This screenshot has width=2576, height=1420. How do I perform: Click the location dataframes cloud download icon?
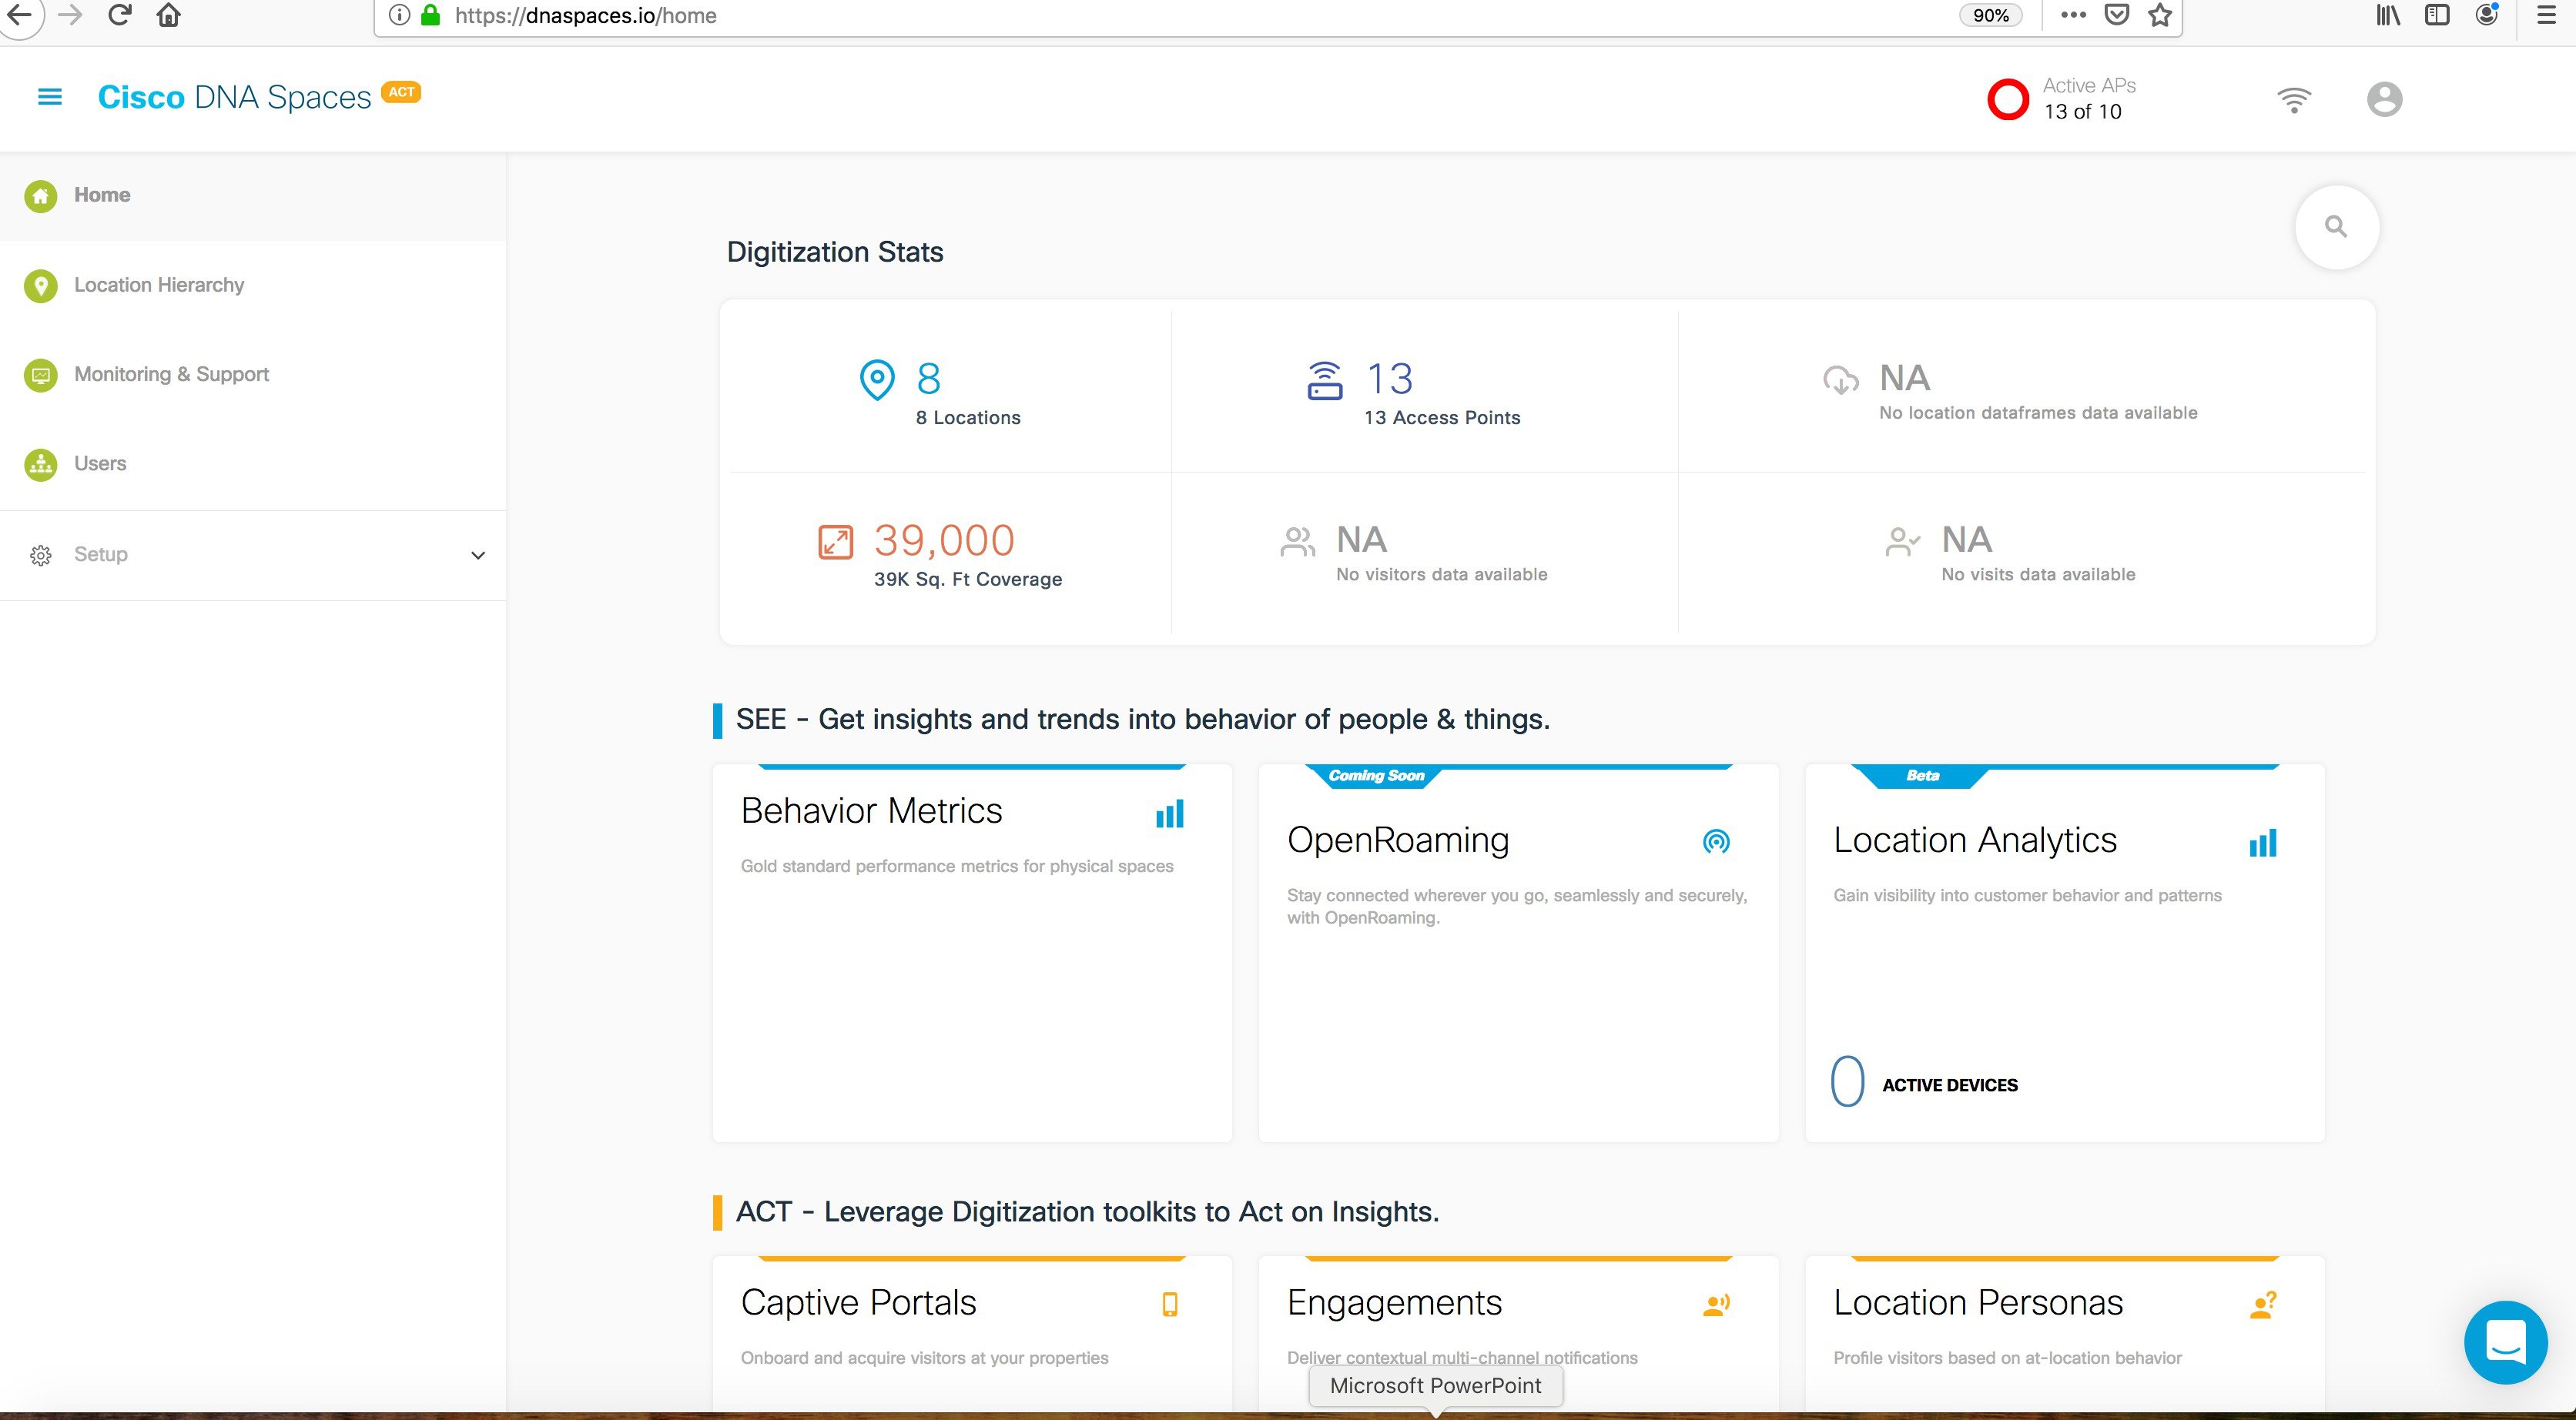point(1840,379)
